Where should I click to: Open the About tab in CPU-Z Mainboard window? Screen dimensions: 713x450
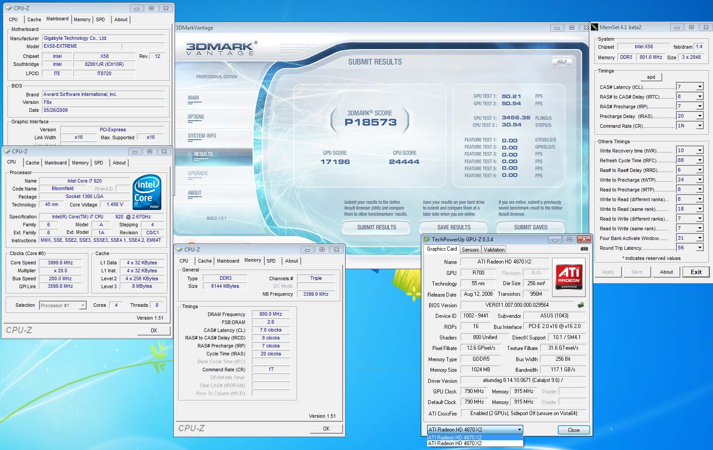click(121, 19)
